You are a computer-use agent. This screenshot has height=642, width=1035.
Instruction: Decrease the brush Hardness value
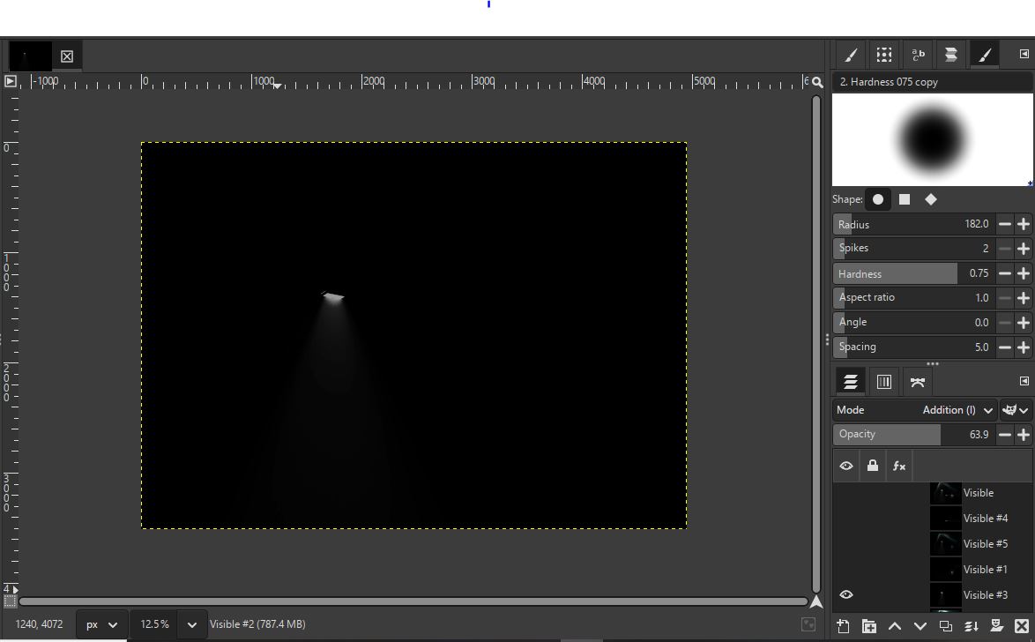point(1005,273)
